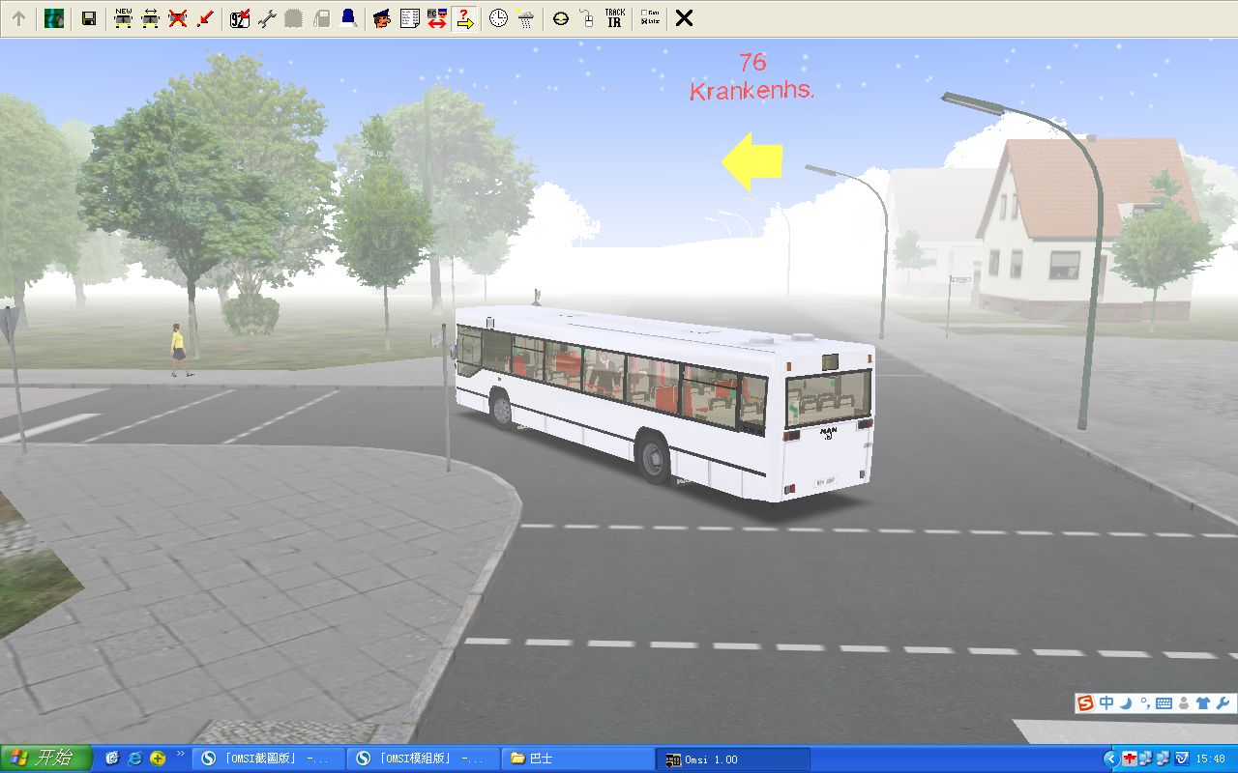Toggle Chinese input mode with the 中 button

(1107, 703)
